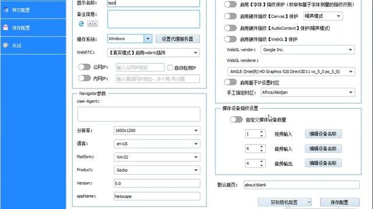
Task: Click the Version 5.0 field
Action: pos(157,183)
